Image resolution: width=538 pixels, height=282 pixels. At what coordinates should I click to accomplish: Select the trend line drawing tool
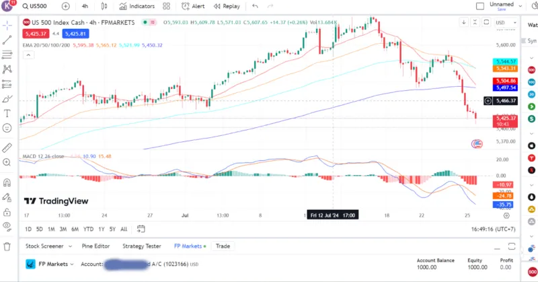(x=7, y=40)
